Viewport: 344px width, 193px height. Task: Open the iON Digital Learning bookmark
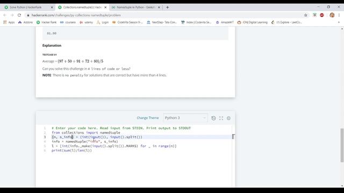[253, 23]
